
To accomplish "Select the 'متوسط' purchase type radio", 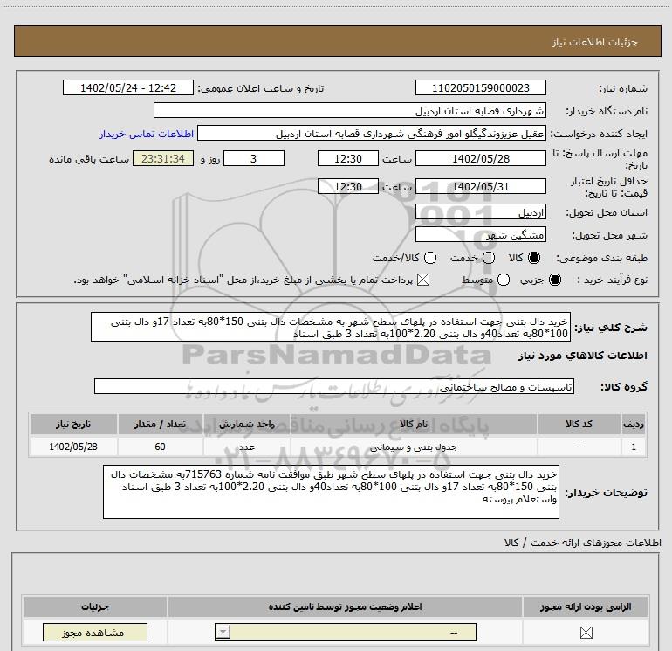I will coord(504,280).
